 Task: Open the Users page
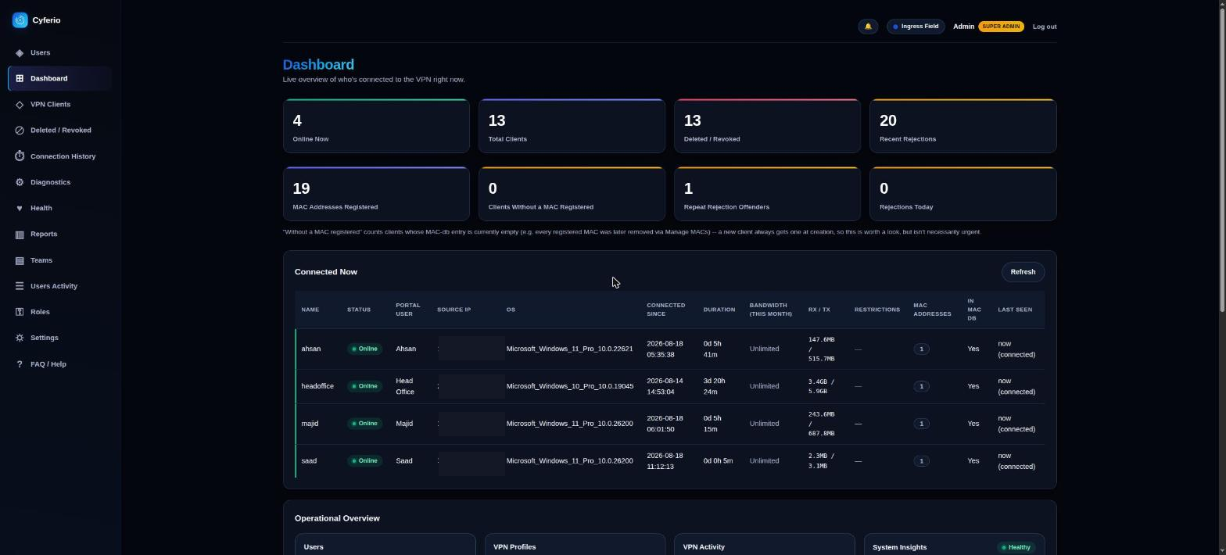click(x=59, y=52)
